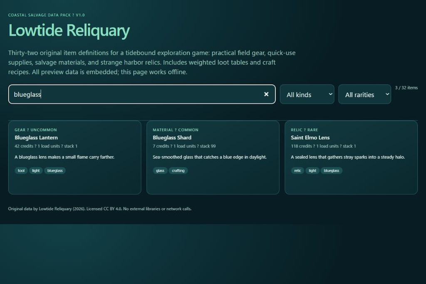The height and width of the screenshot is (284, 426).
Task: Click the "COASTAL SALVAGE DATA PACK" version label
Action: [x=47, y=15]
